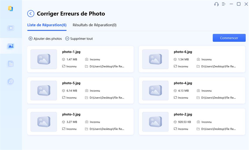The width and height of the screenshot is (249, 150).
Task: Switch to Résultats de Réparation tab
Action: (x=94, y=25)
